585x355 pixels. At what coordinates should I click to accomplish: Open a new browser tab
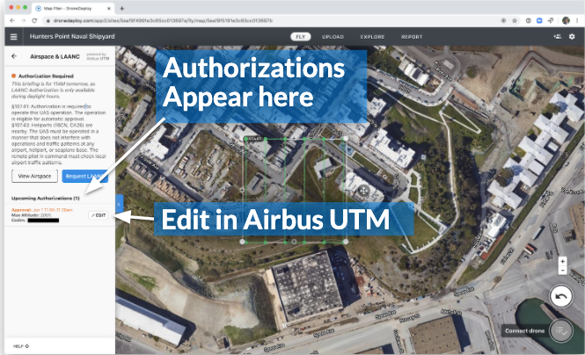coord(122,8)
